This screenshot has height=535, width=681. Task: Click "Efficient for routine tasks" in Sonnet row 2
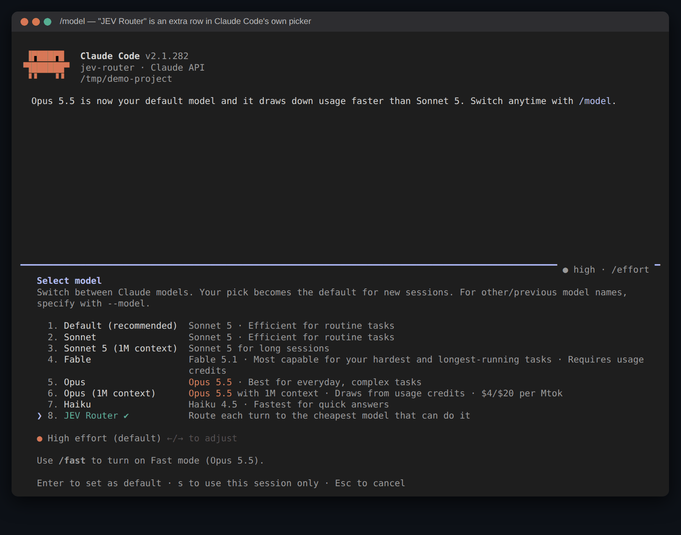(x=321, y=337)
